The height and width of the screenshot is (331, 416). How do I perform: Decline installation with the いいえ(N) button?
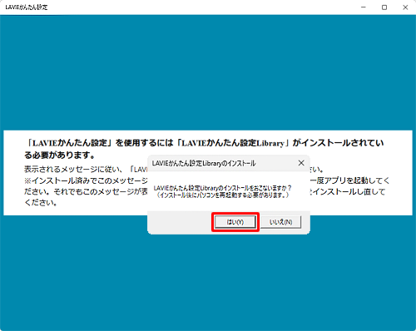pos(280,222)
